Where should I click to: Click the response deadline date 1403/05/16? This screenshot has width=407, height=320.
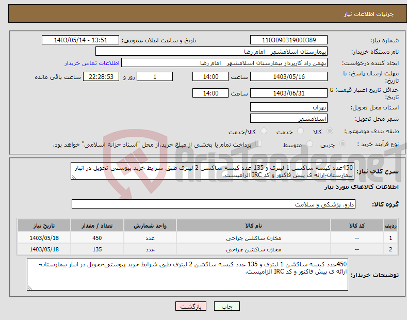tap(289, 76)
